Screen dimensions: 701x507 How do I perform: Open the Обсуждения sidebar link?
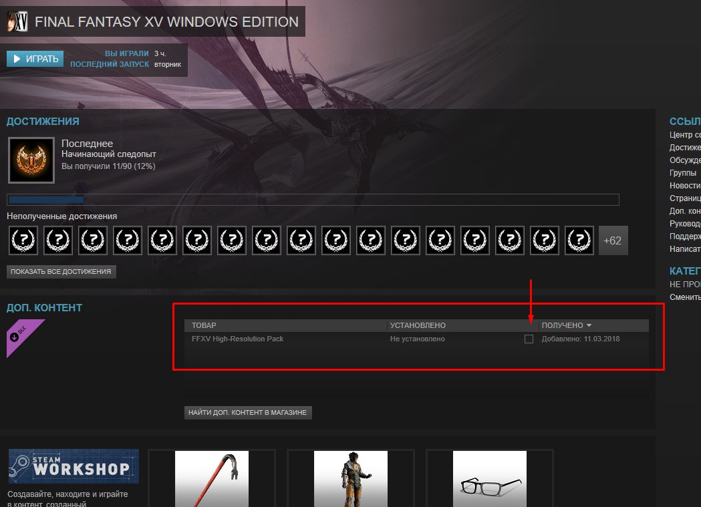[685, 160]
